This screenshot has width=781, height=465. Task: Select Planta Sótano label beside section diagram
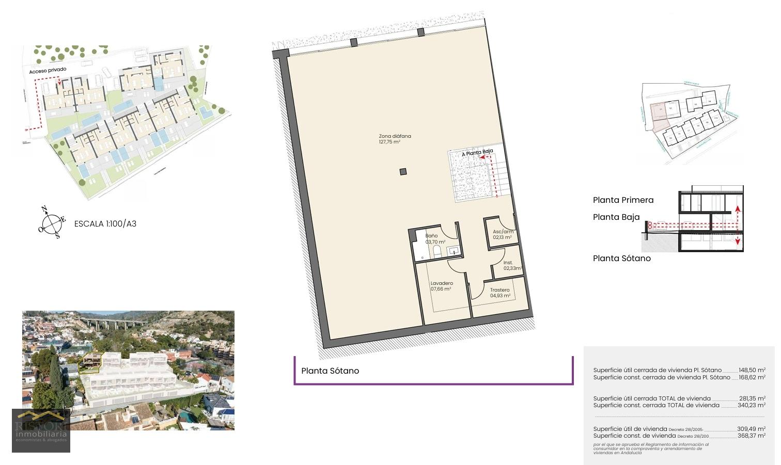point(621,259)
